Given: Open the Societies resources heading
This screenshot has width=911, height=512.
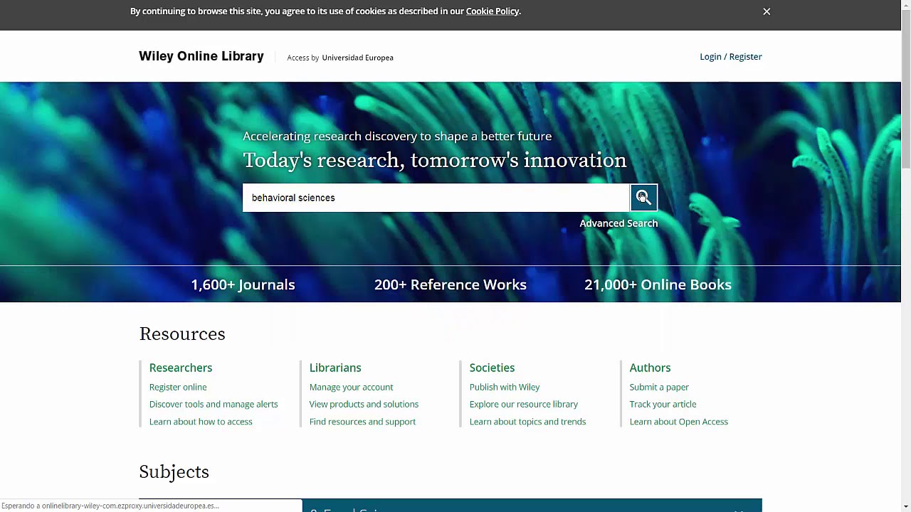Looking at the screenshot, I should tap(492, 368).
